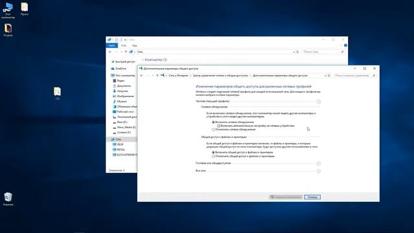Select the Projects archive icon on desktop
This screenshot has width=414, height=233.
pyautogui.click(x=8, y=30)
